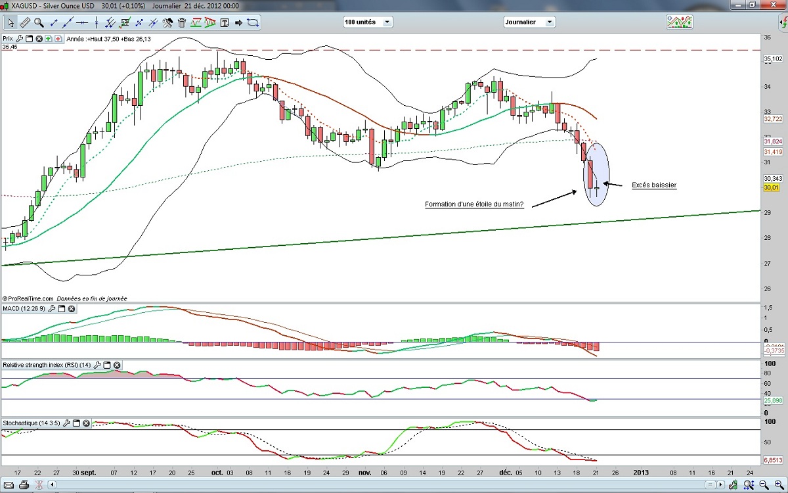Select the text annotation tool

(x=225, y=22)
